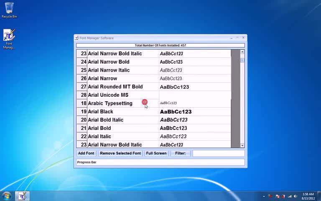Click 'Total Number Of Fonts Installed: 457' text
The height and width of the screenshot is (201, 321).
click(x=160, y=45)
